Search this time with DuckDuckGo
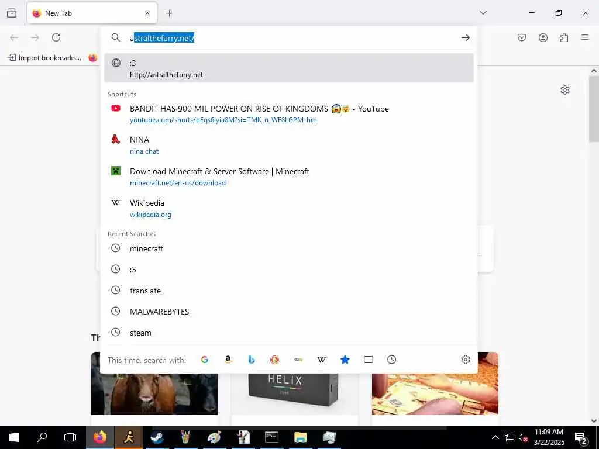Screen dimensions: 599x449 coord(275,360)
